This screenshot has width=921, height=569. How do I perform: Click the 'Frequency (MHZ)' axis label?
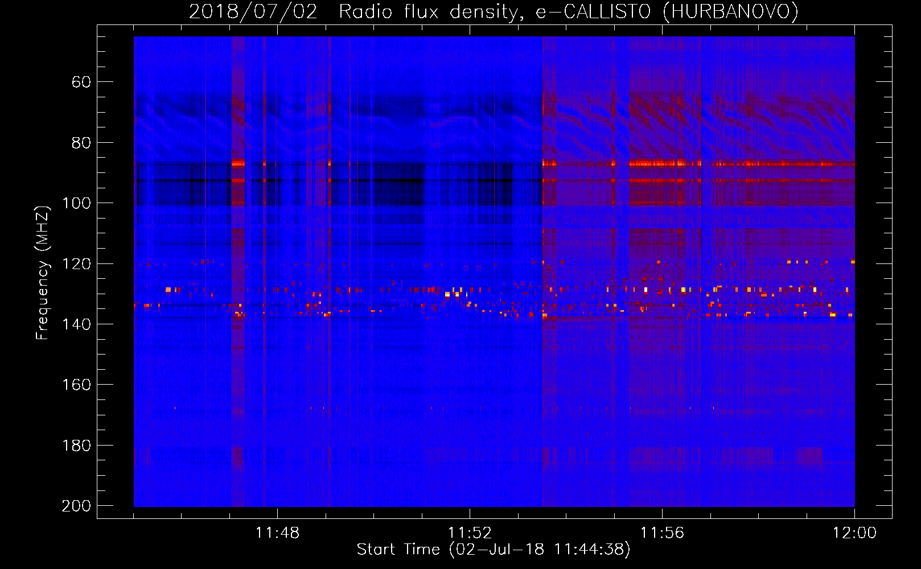click(x=43, y=273)
